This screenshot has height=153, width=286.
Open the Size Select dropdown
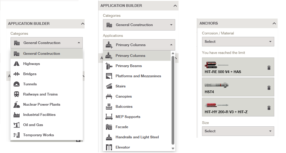(238, 131)
